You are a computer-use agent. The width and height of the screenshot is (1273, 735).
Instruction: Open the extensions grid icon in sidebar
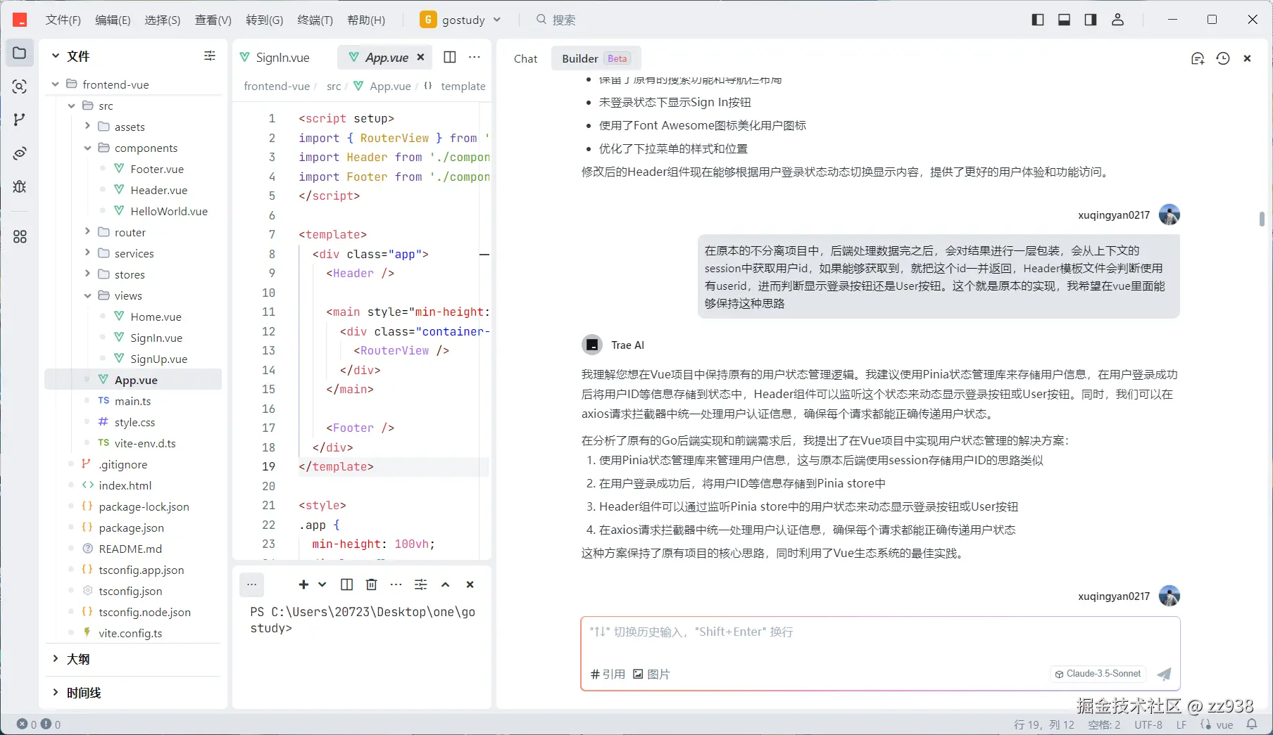coord(20,237)
